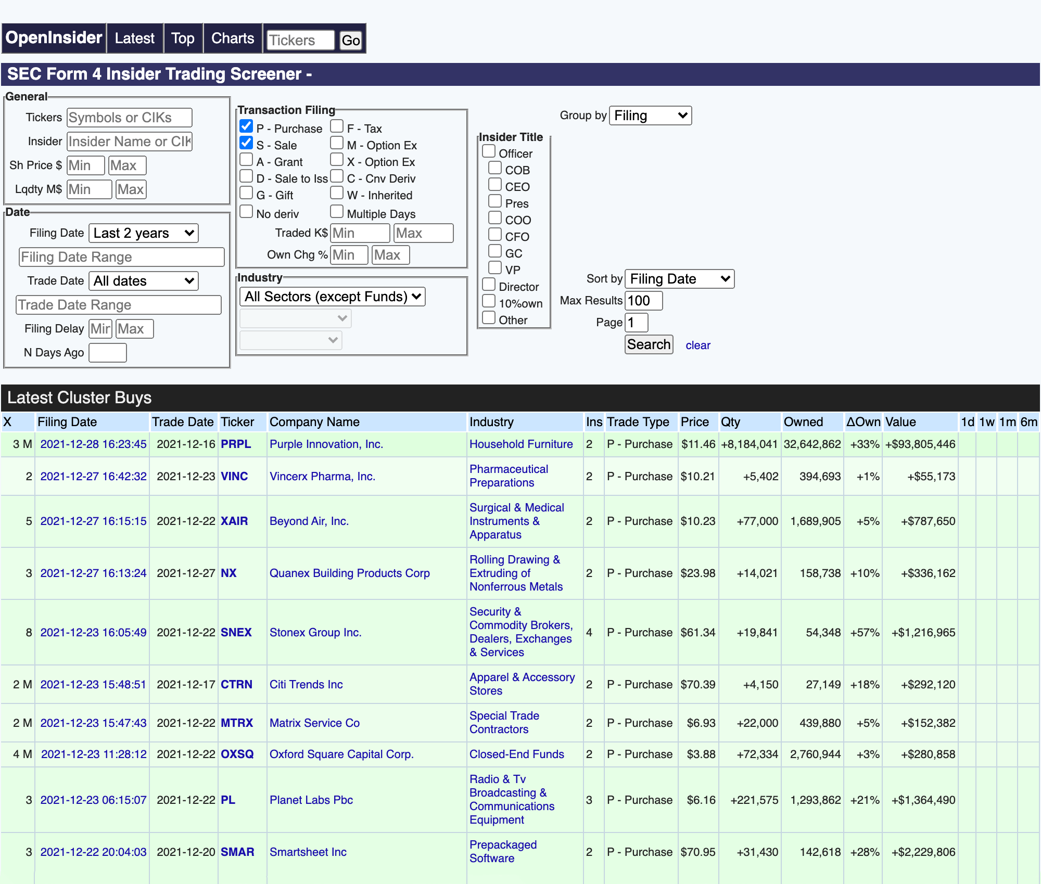Focus the Trade Date Range input
The height and width of the screenshot is (884, 1041).
click(119, 305)
